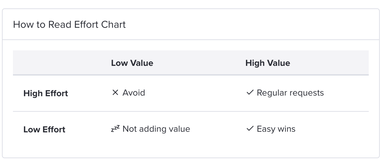Select the Regular requests text
This screenshot has height=164, width=383.
point(290,93)
